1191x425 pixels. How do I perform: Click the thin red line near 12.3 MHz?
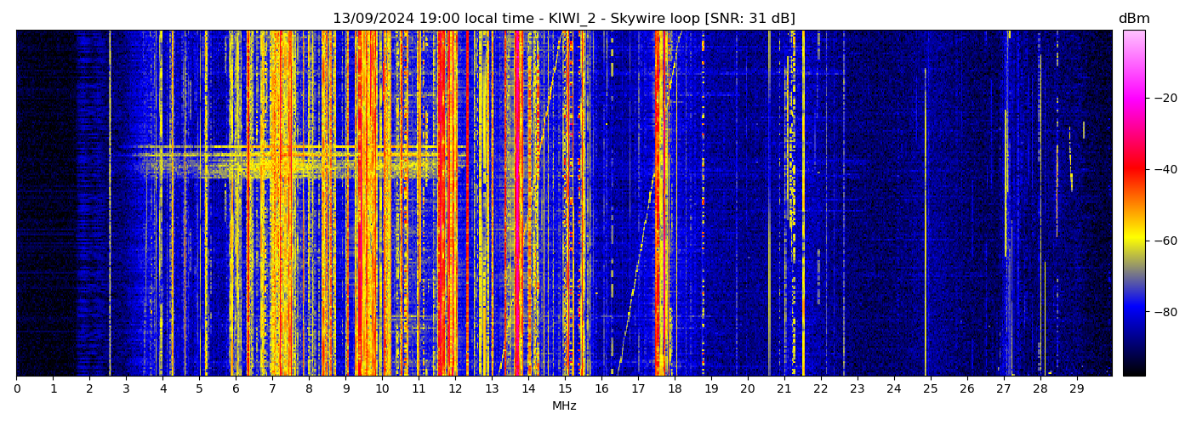pos(466,204)
